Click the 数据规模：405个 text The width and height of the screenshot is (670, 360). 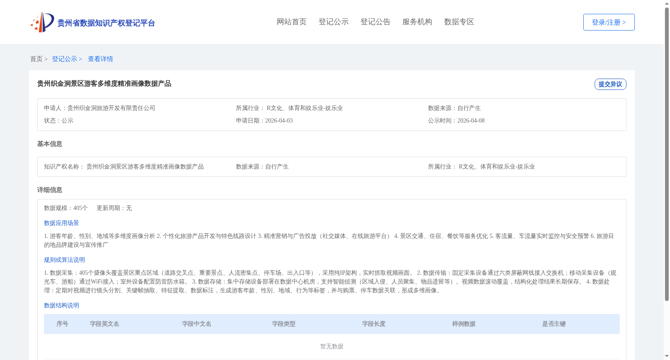66,208
